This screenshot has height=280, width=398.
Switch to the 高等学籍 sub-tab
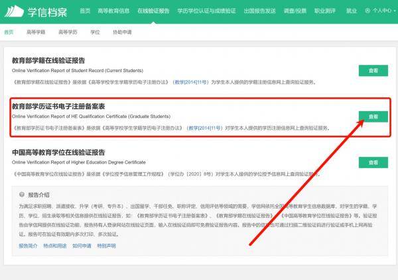(x=36, y=32)
